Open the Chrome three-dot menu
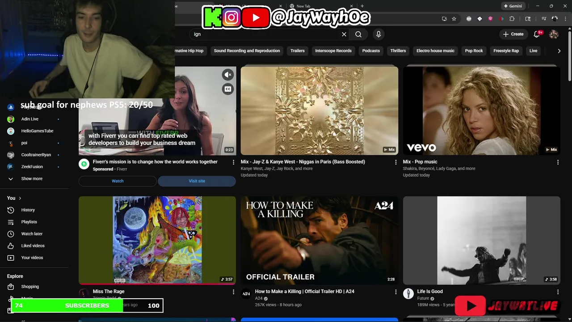Viewport: 572px width, 322px height. click(x=566, y=19)
